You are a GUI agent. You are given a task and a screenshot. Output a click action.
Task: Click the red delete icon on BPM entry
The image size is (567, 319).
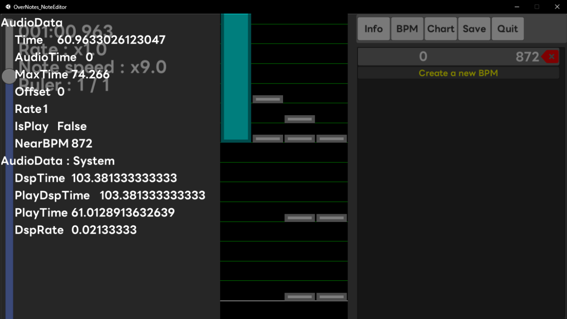point(551,57)
